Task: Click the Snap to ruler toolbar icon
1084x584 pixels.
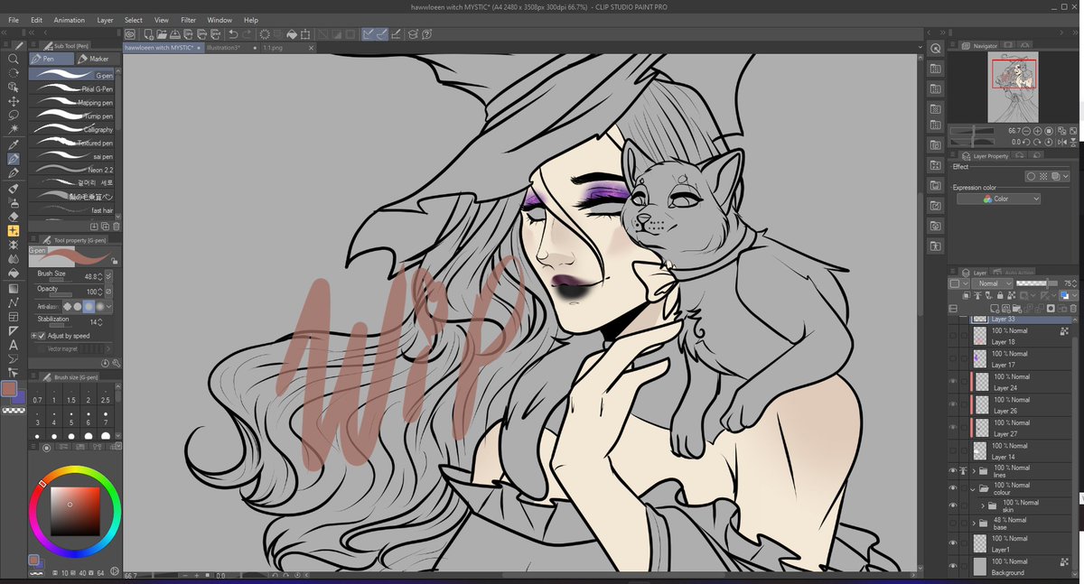Action: [369, 34]
